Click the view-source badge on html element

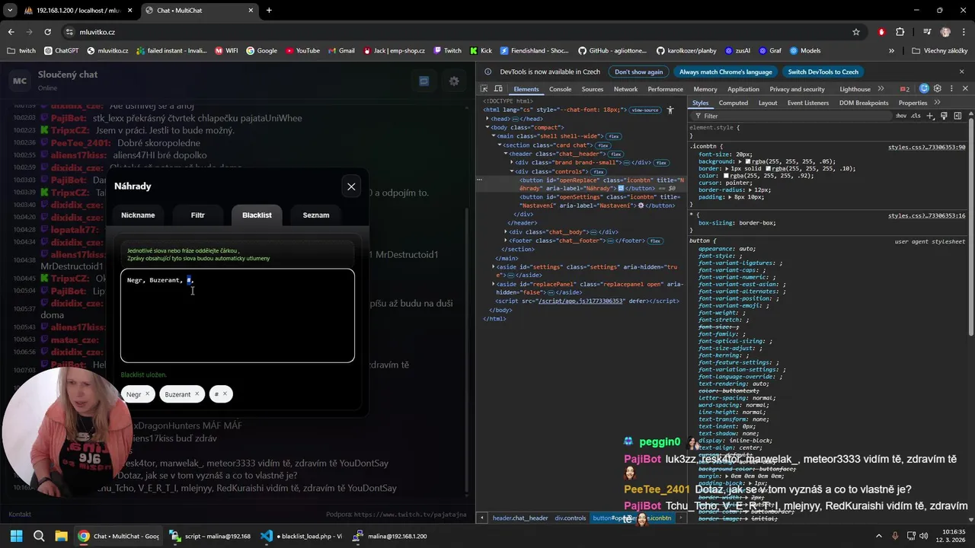point(644,110)
